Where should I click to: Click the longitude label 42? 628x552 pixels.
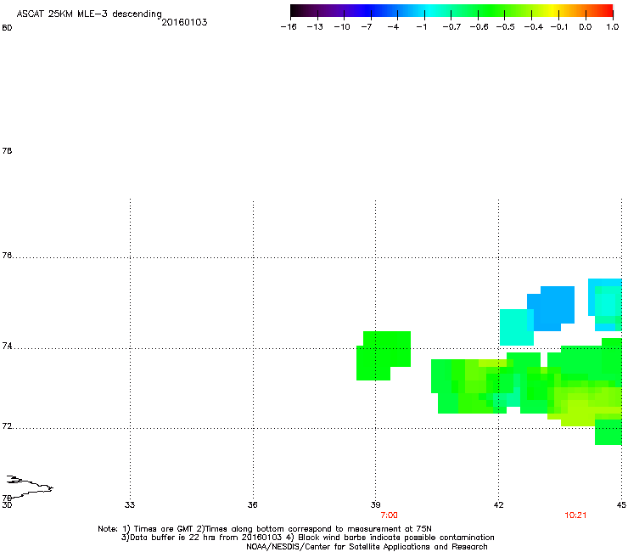pyautogui.click(x=498, y=504)
